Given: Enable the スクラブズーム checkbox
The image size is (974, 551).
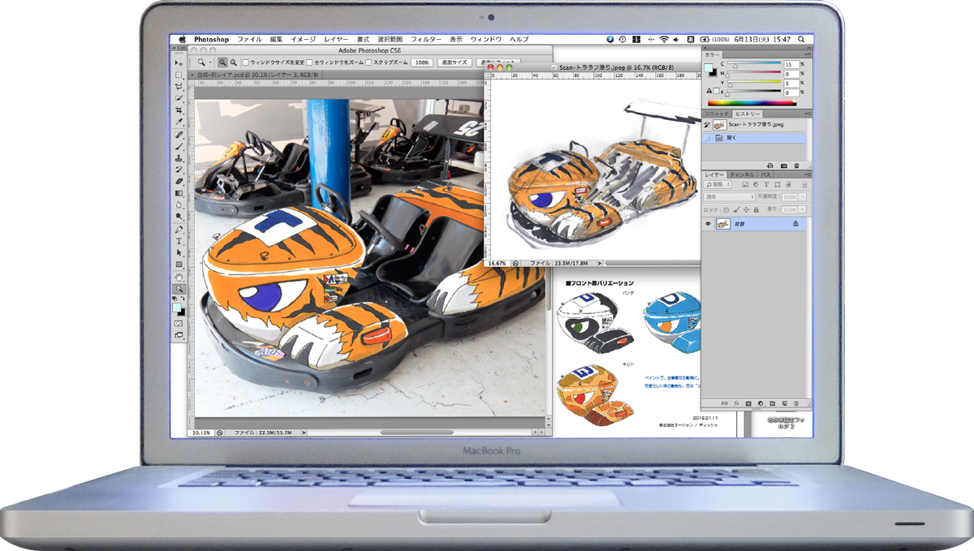Looking at the screenshot, I should (368, 62).
